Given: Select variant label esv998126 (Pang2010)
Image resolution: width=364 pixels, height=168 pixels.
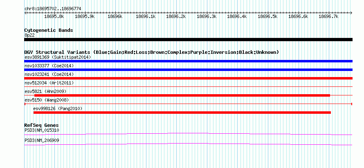Looking at the screenshot, I should point(58,108).
